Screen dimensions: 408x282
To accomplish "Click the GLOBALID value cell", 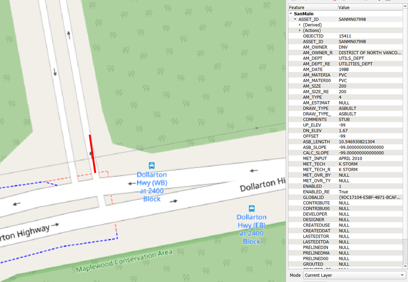I will point(370,197).
